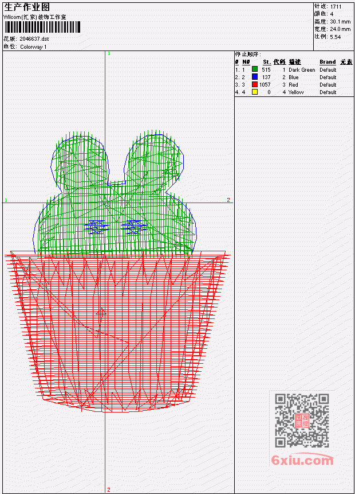The height and width of the screenshot is (494, 355).
Task: Click the right blue eye stitch on the design
Action: (135, 227)
